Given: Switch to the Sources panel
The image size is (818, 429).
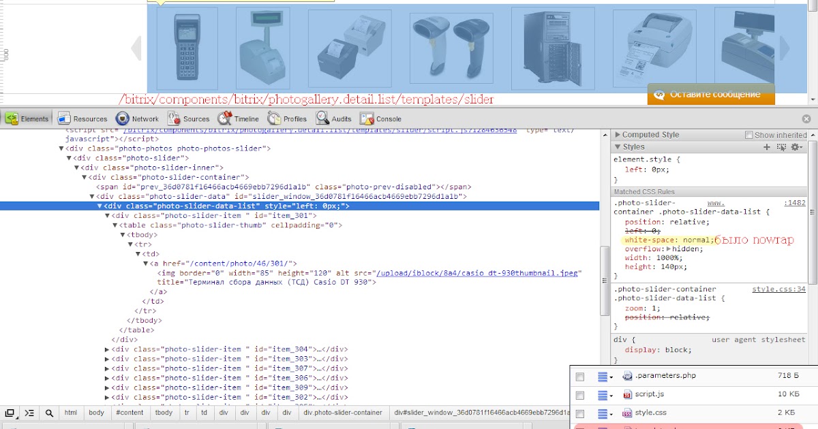Looking at the screenshot, I should [x=188, y=118].
